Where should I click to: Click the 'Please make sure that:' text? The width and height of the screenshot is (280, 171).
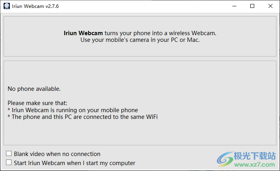tap(37, 103)
